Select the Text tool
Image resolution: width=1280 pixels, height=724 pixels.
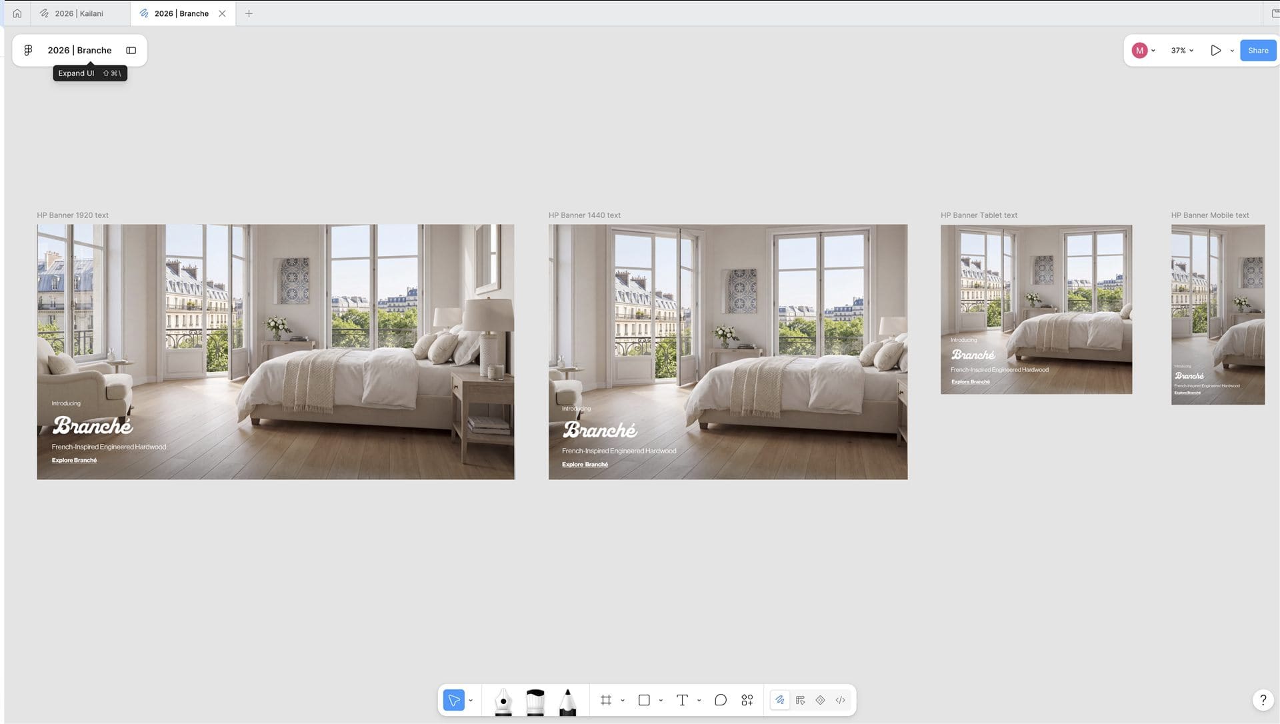[682, 700]
